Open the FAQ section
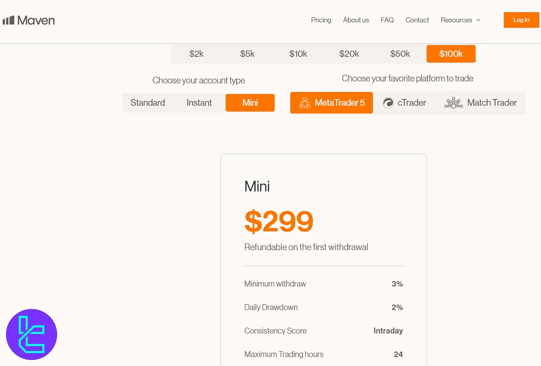Viewport: 541px width, 366px height. pos(387,20)
